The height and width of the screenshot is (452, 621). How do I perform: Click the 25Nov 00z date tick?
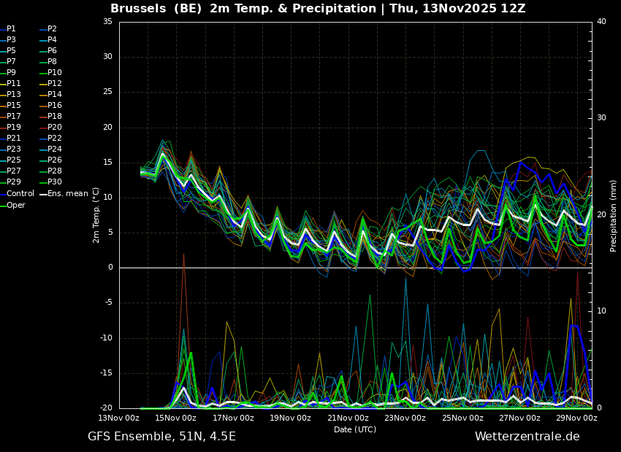pos(462,418)
